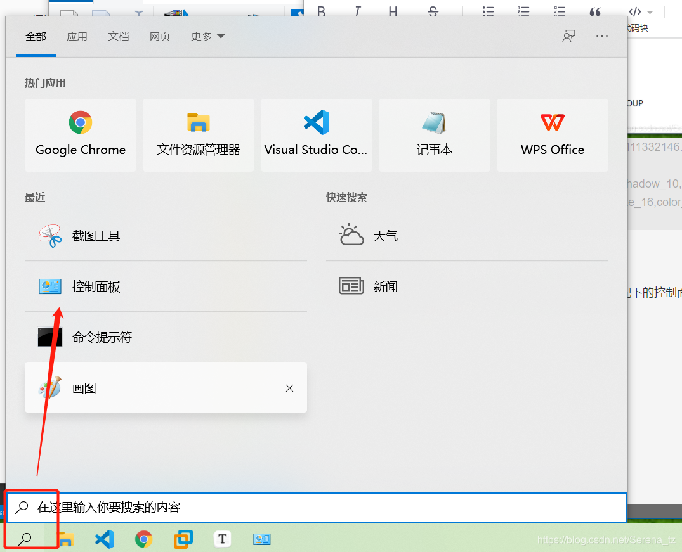The width and height of the screenshot is (682, 552).
Task: Open Google Chrome from top apps
Action: click(81, 135)
